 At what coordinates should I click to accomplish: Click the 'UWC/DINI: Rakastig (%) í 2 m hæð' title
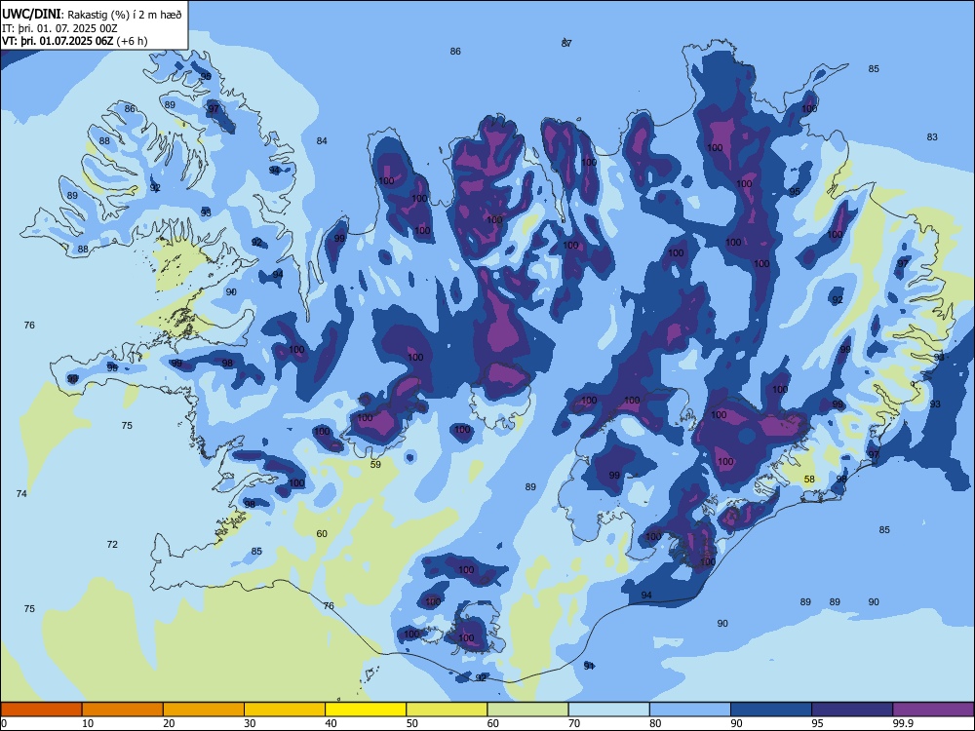click(x=92, y=15)
